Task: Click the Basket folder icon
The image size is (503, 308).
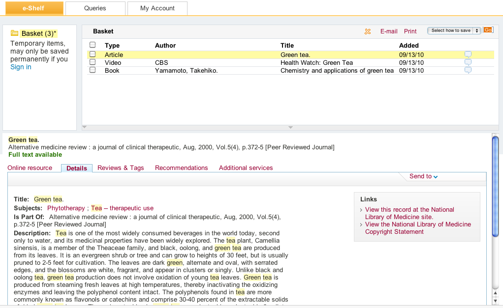Action: click(x=14, y=33)
